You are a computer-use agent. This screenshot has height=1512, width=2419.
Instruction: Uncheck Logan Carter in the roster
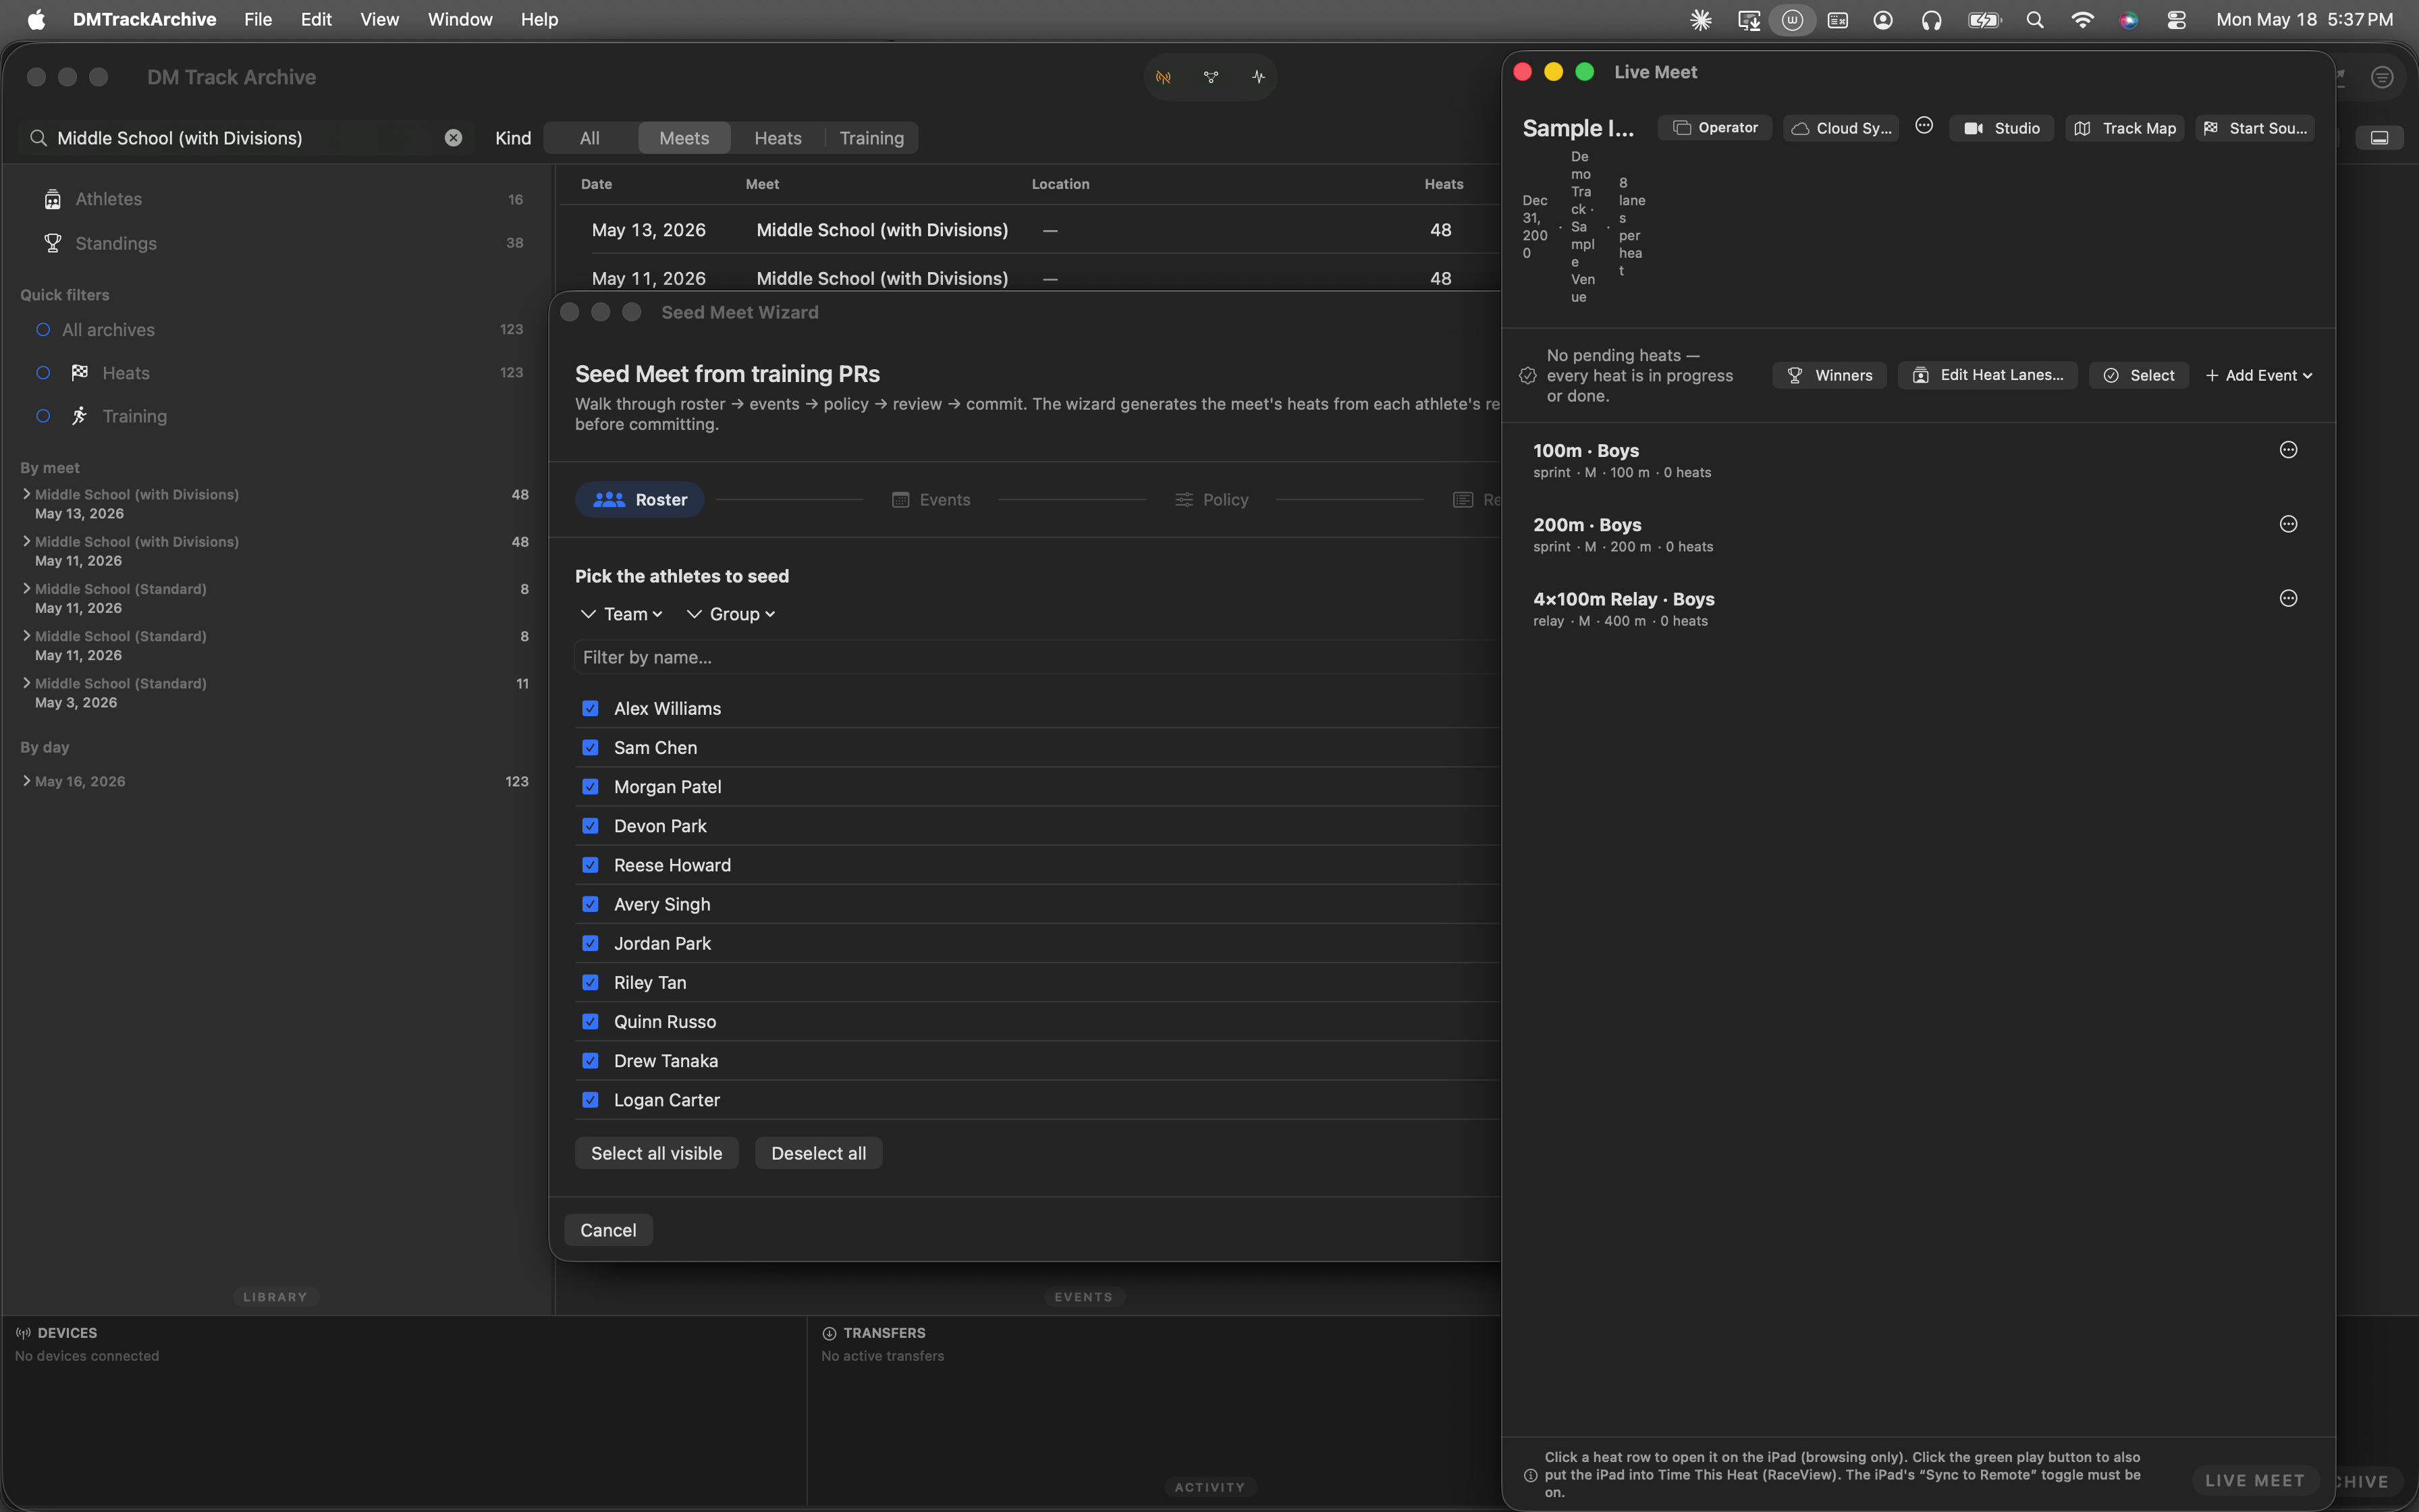click(591, 1100)
